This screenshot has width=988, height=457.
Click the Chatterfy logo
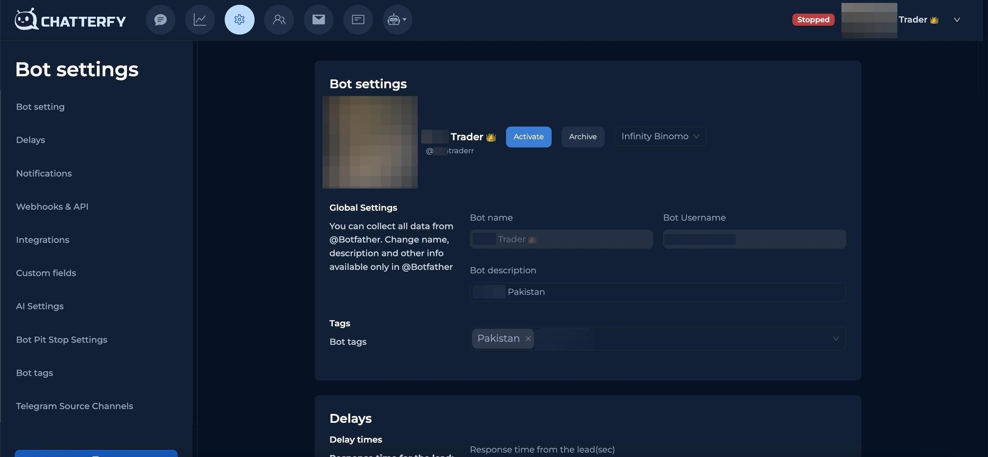coord(70,20)
